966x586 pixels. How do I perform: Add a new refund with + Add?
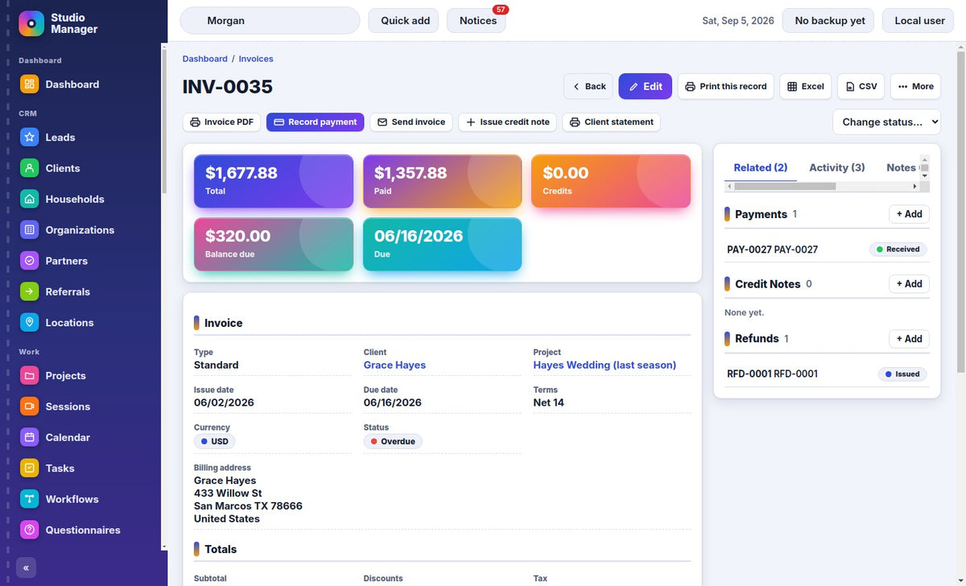click(x=909, y=339)
